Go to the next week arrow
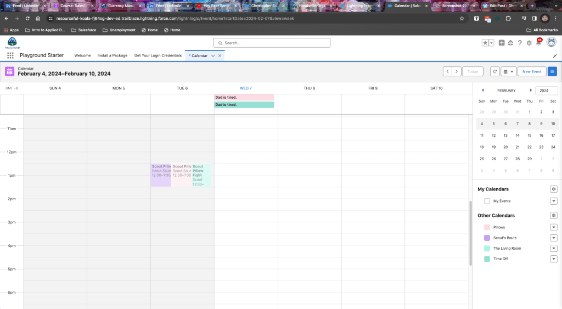Screen dimensions: 562x309 pyautogui.click(x=457, y=71)
